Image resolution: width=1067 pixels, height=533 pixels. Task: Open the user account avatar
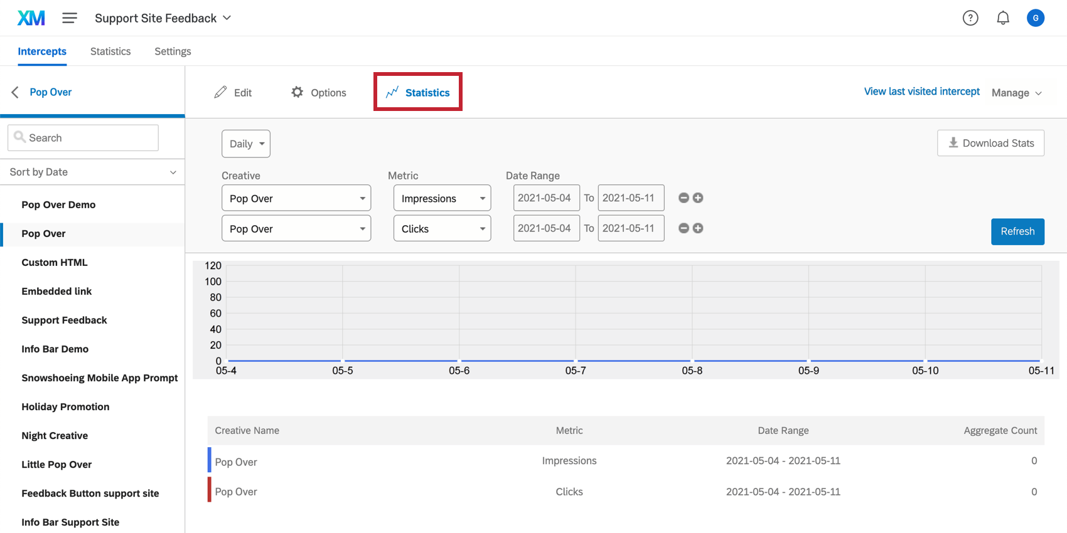[x=1036, y=18]
